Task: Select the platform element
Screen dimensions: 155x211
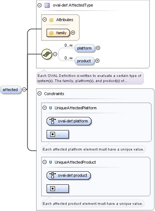Action: click(85, 48)
